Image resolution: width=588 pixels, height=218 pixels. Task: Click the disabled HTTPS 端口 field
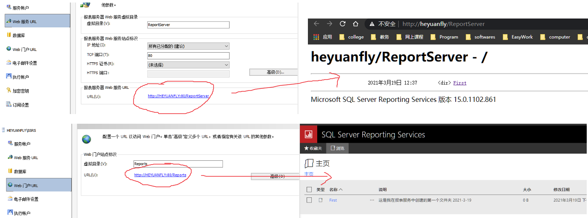(x=188, y=74)
